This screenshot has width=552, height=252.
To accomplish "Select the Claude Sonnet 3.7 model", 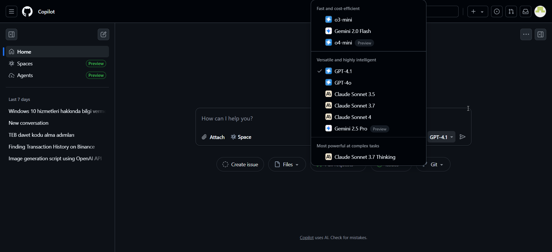I will tap(369, 106).
